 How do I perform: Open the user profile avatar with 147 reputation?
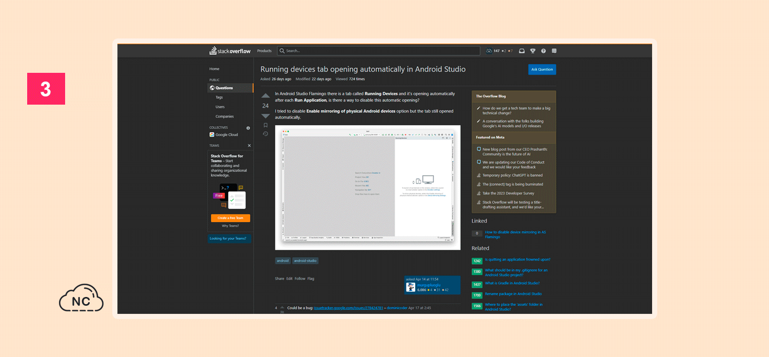(x=489, y=51)
